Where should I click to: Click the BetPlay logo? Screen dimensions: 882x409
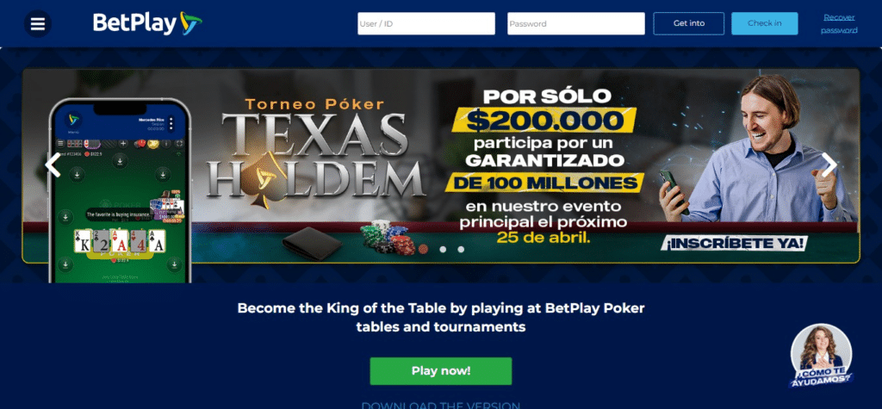(147, 23)
